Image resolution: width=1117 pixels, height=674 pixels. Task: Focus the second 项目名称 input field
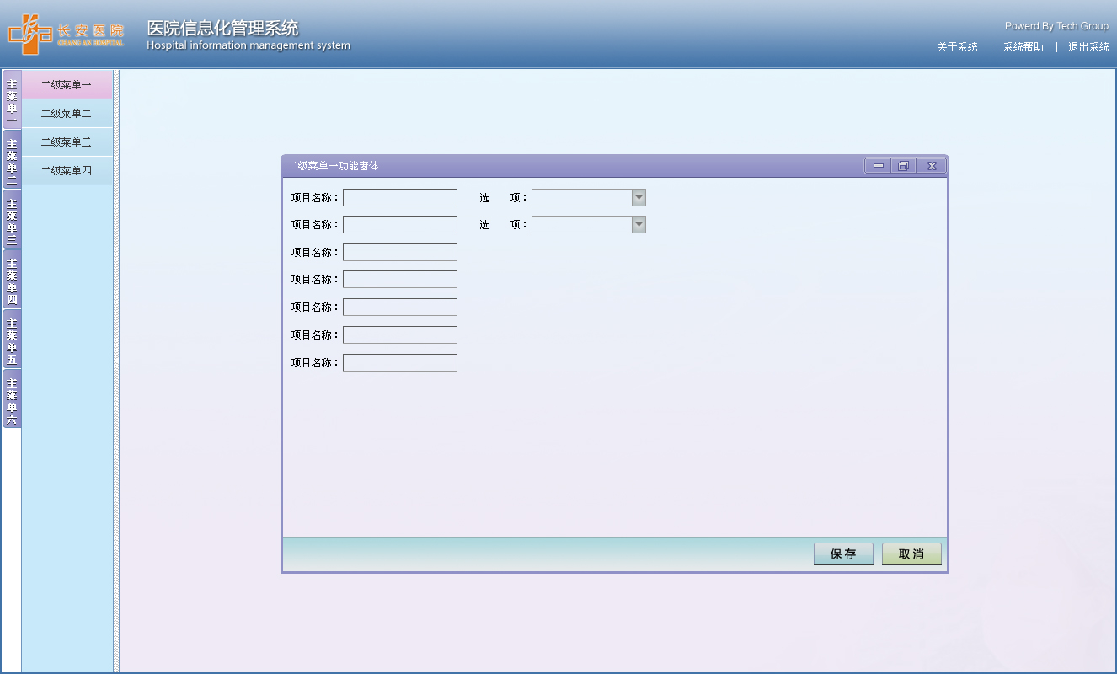[x=400, y=224]
